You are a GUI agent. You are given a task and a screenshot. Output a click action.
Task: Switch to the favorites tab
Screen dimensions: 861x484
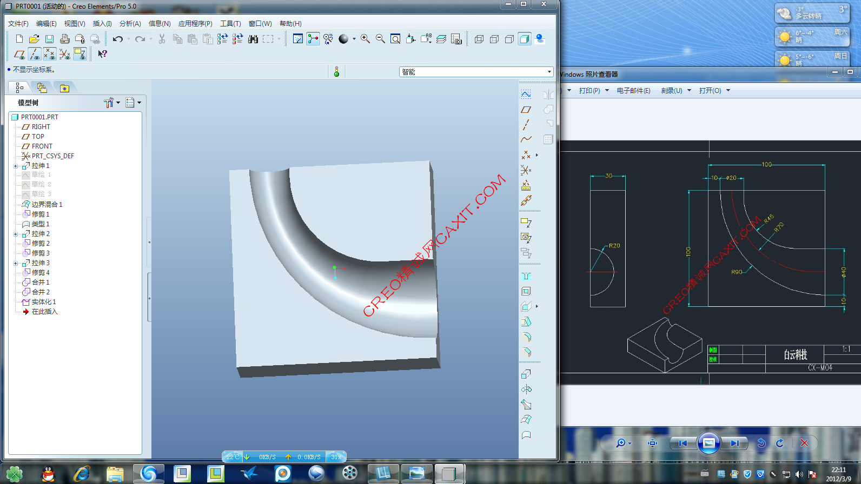coord(64,88)
